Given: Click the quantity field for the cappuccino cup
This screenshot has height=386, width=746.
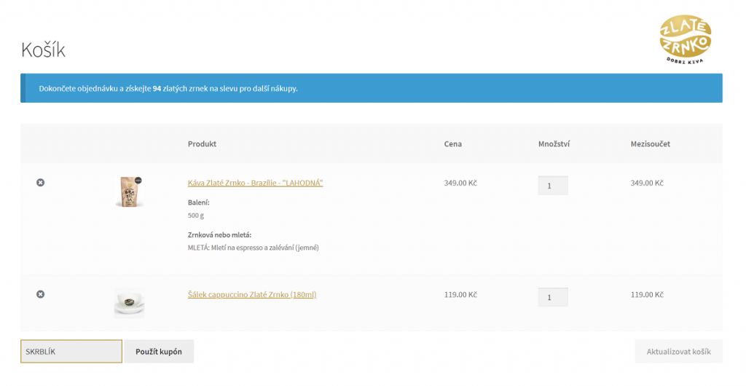Looking at the screenshot, I should click(x=553, y=297).
